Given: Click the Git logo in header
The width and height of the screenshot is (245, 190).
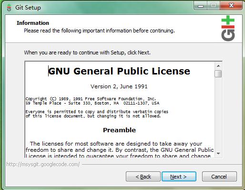Looking at the screenshot, I should point(228,28).
